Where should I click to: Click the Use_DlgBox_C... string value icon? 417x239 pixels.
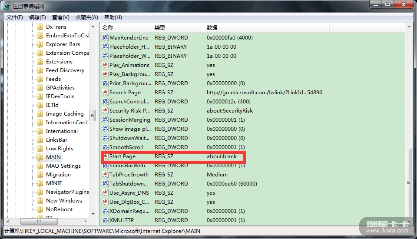105,202
